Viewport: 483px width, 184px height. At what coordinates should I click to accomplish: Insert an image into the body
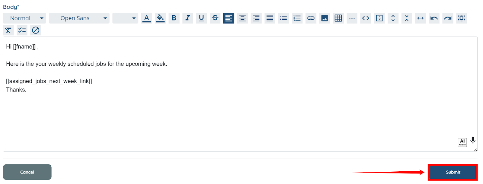[x=325, y=18]
